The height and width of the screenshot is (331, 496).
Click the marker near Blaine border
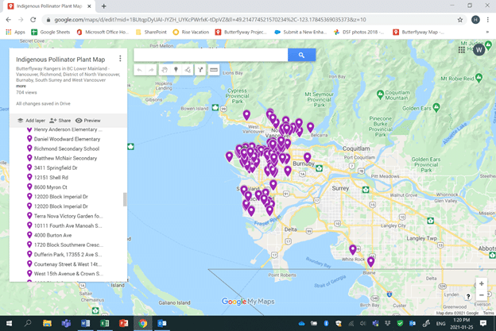[370, 261]
